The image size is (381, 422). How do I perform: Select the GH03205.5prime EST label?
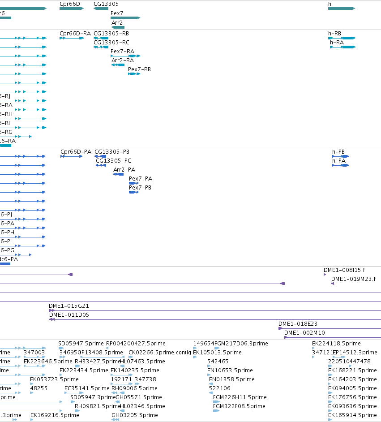coord(135,415)
